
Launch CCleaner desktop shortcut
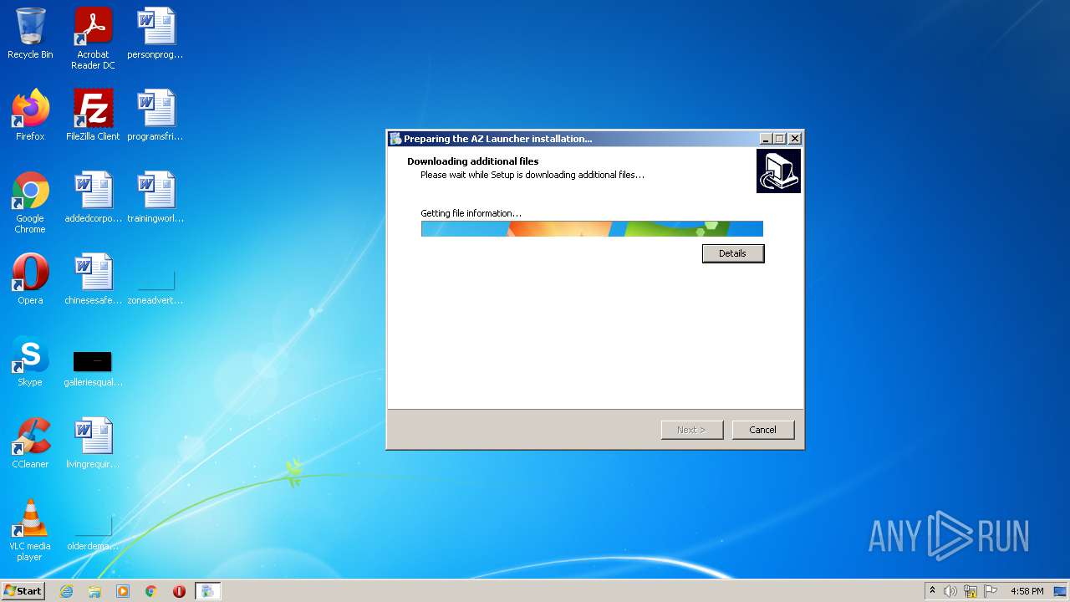click(30, 443)
